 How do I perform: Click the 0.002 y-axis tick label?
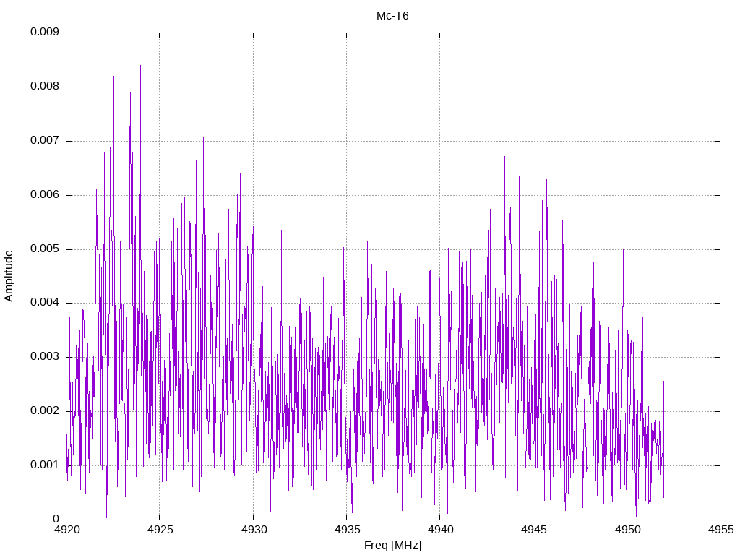(45, 410)
